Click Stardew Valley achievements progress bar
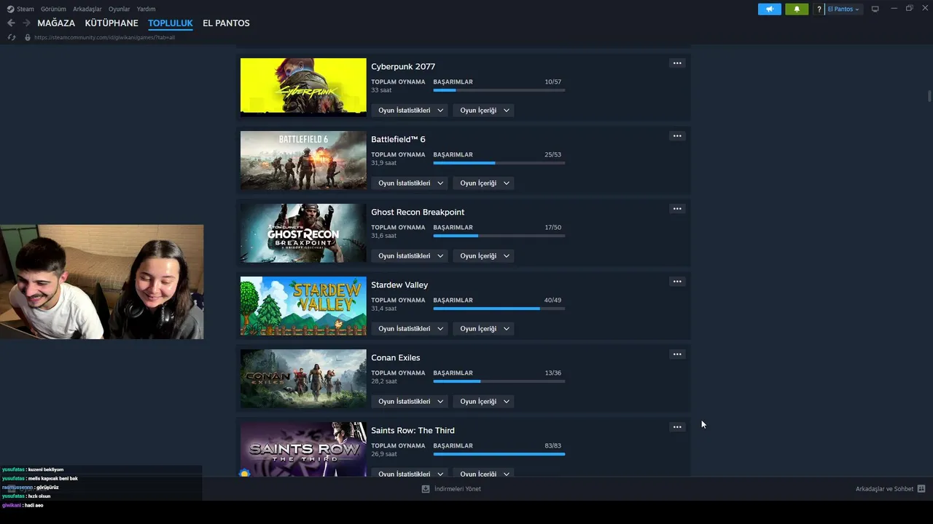933x524 pixels. pyautogui.click(x=499, y=309)
